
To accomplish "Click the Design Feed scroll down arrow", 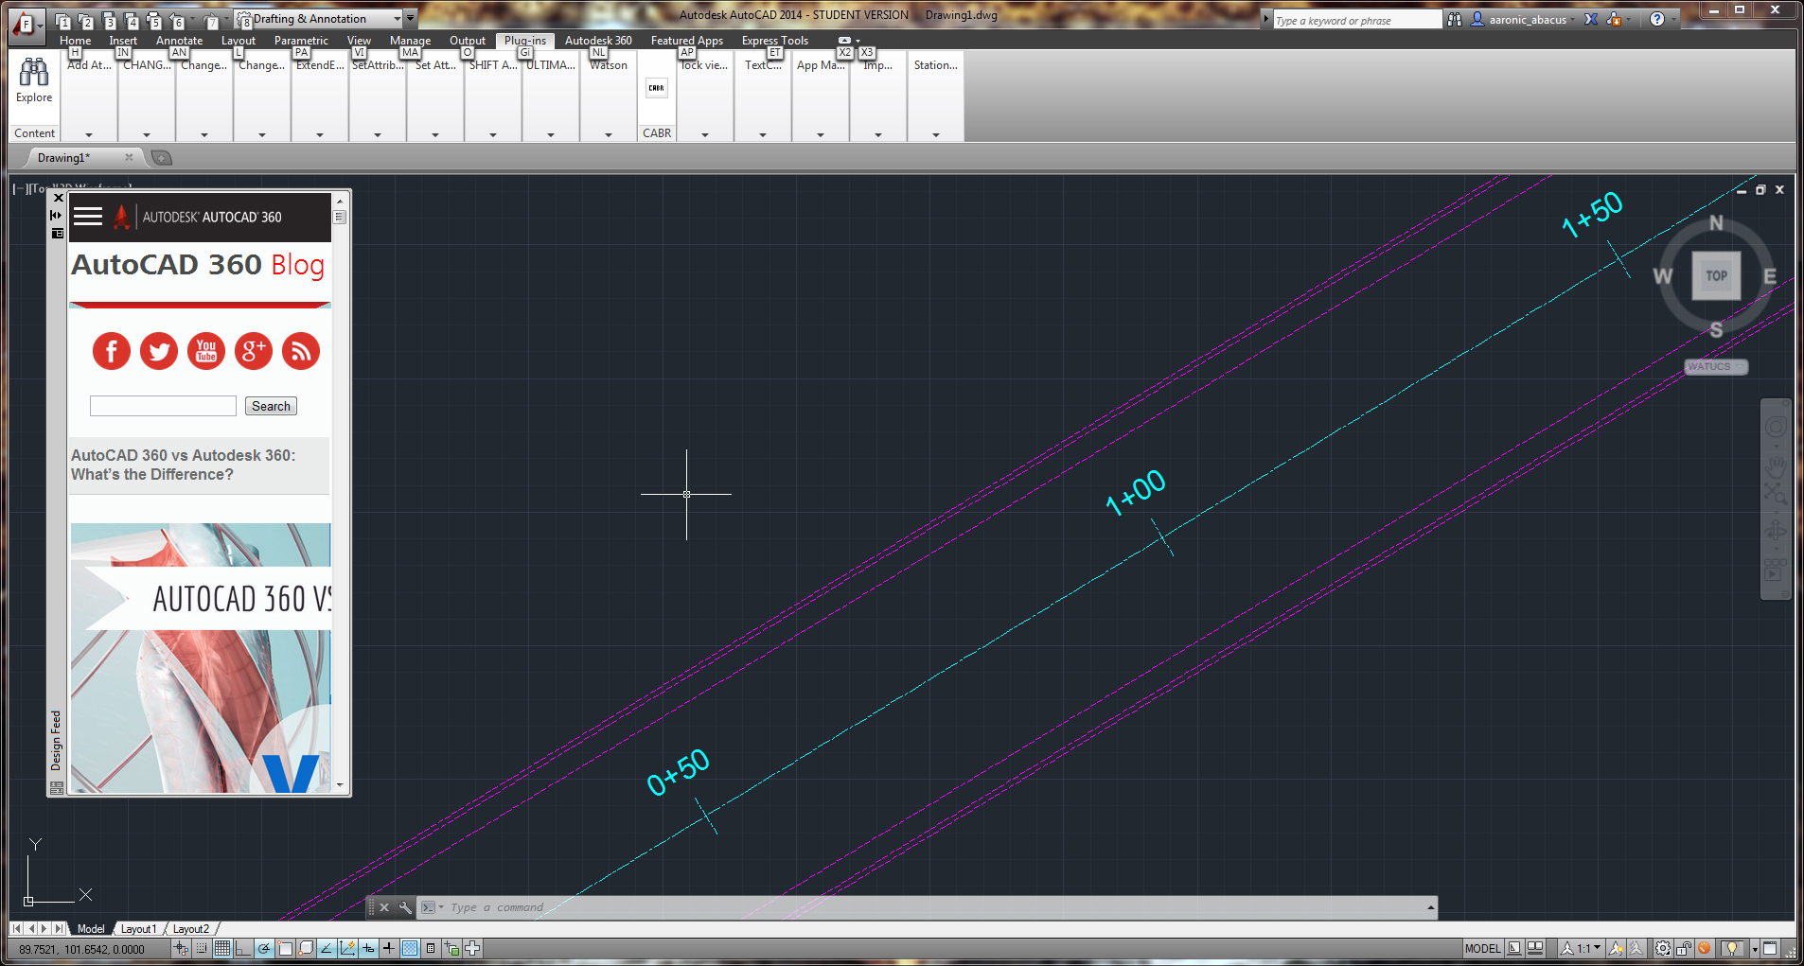I will (340, 785).
